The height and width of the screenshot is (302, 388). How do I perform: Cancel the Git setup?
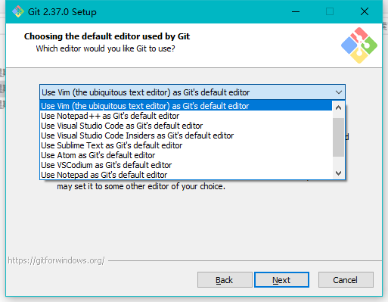click(x=346, y=280)
